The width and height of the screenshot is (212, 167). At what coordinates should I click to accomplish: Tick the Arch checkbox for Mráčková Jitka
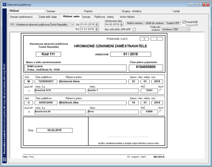[161, 111]
